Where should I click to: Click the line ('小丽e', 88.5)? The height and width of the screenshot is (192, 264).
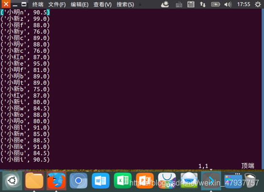coord(25,140)
